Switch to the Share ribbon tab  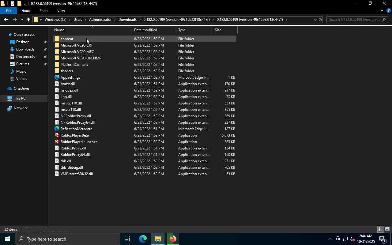coord(44,11)
